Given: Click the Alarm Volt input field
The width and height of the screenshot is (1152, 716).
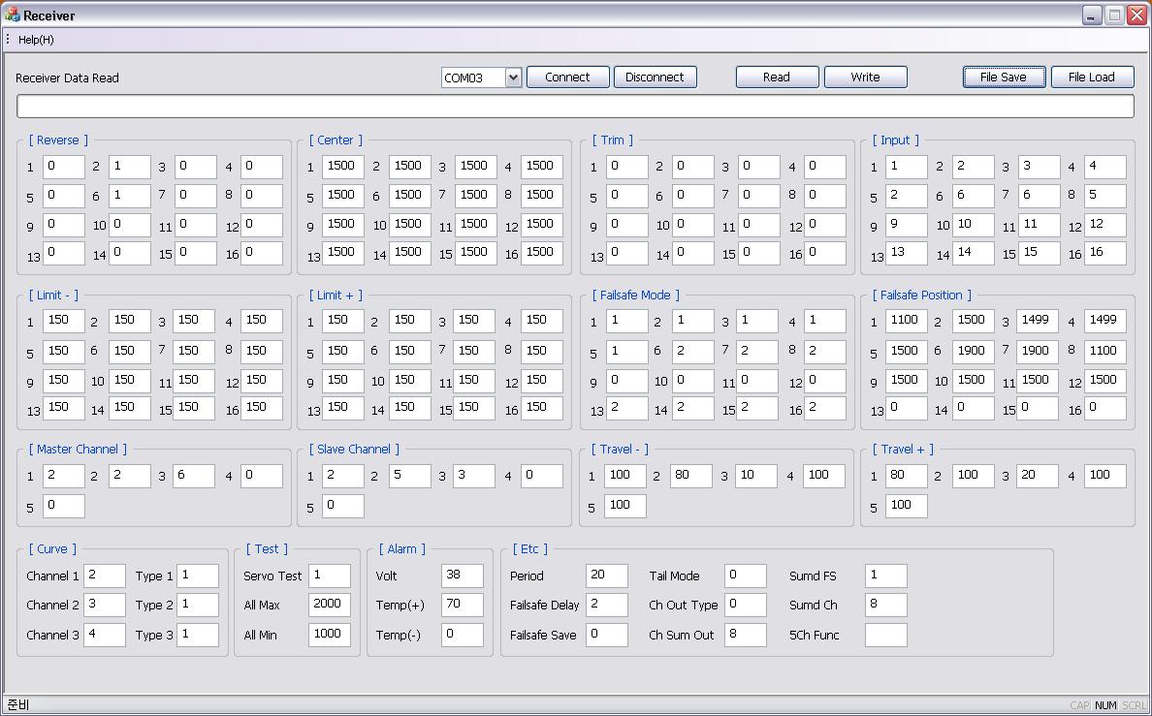Looking at the screenshot, I should coord(462,576).
